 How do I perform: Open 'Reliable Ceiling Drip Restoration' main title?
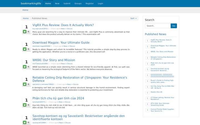(x=80, y=79)
